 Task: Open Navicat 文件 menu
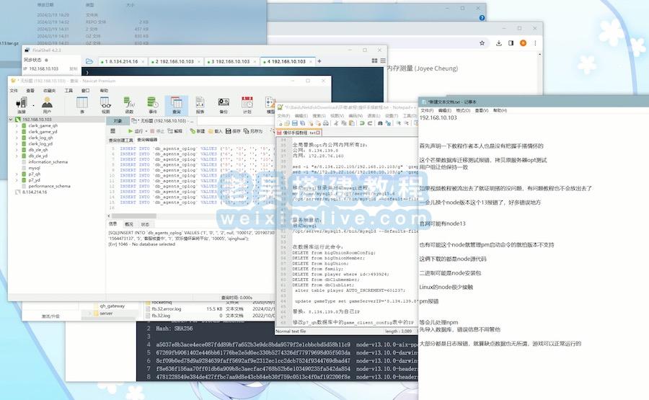[x=14, y=90]
